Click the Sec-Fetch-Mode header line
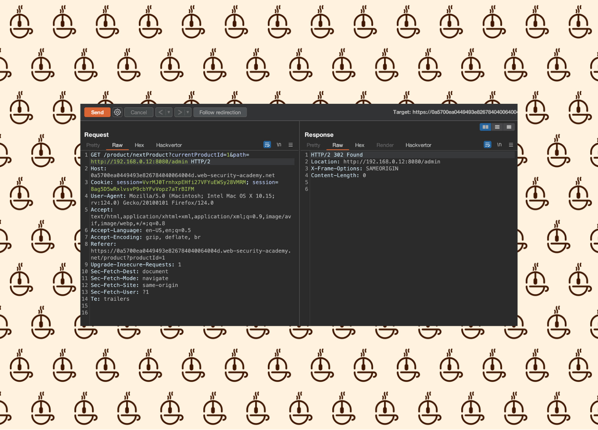598x430 pixels. pyautogui.click(x=129, y=279)
